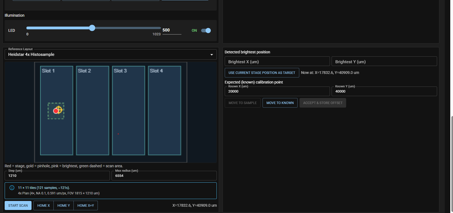
Task: Click the LED intensity slider handle
Action: [x=92, y=28]
